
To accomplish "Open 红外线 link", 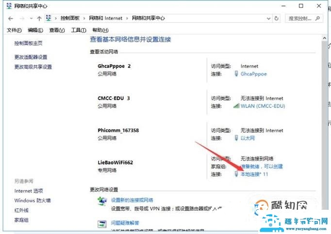I will [21, 210].
